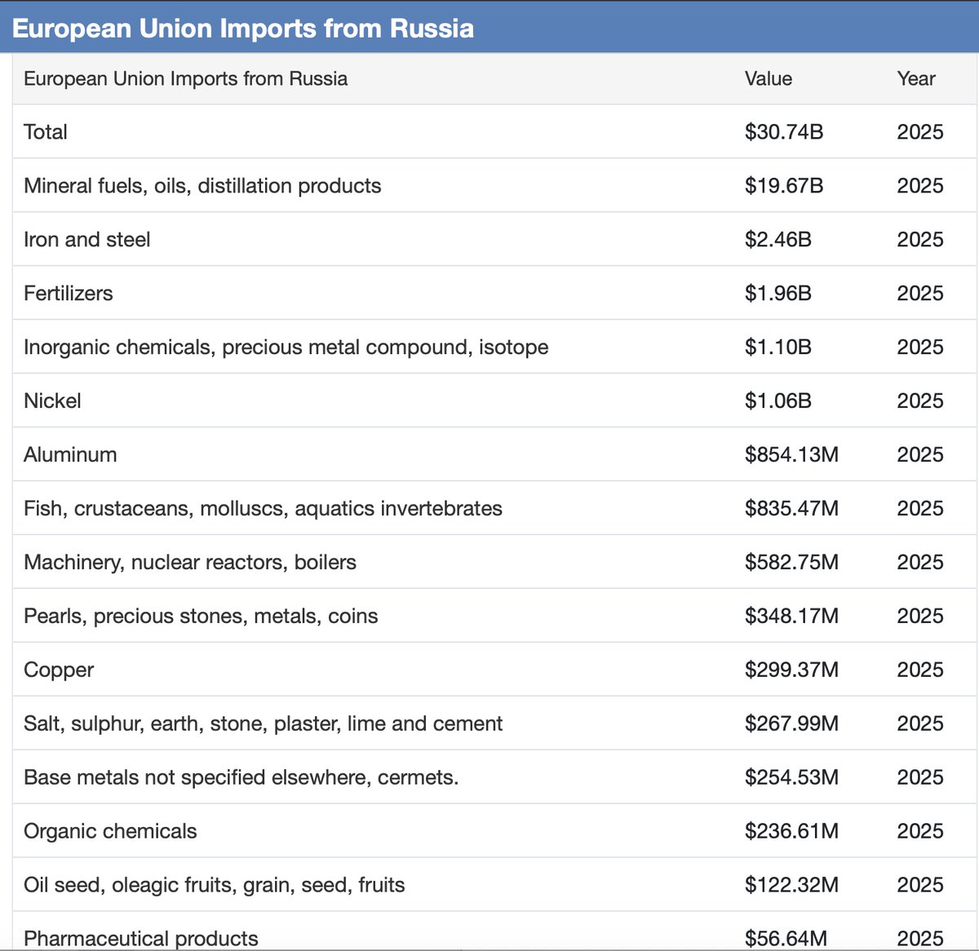The width and height of the screenshot is (979, 951).
Task: Click the 'European Union Imports from Russia' column header
Action: 186,79
